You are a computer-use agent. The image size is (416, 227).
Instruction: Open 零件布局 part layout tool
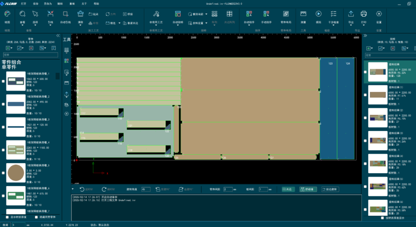pyautogui.click(x=286, y=14)
